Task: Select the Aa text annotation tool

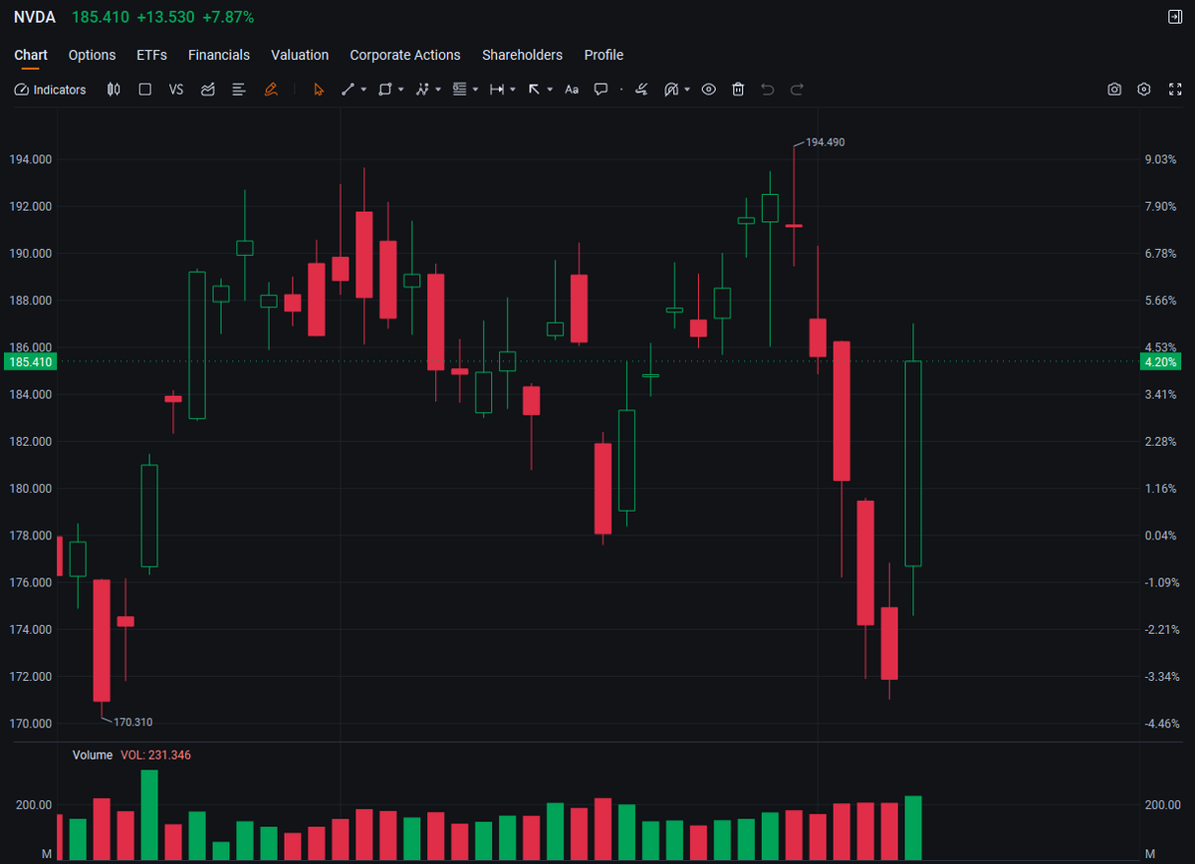Action: [x=572, y=90]
